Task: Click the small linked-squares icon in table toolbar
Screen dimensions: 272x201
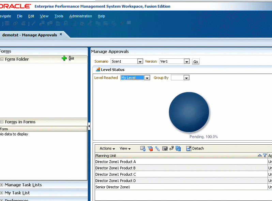Action: coord(171,148)
